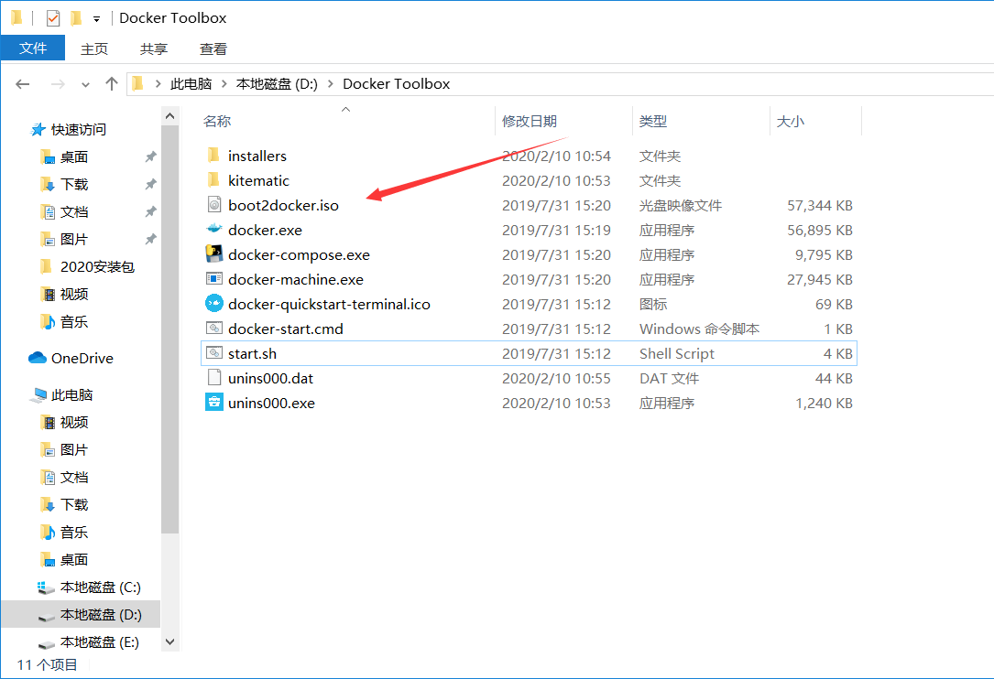Open the recent locations dropdown arrow
994x679 pixels.
(85, 84)
